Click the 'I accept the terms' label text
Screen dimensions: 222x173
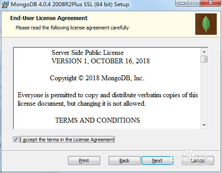[x=67, y=140]
